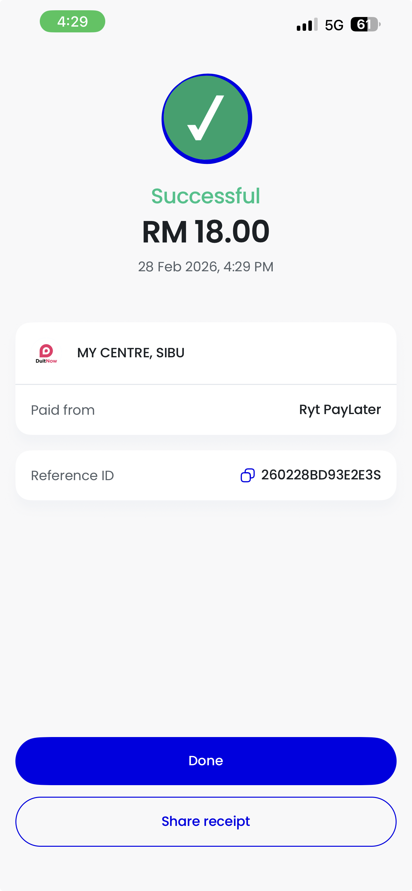412x891 pixels.
Task: Tap the cellular signal bars icon
Action: click(x=307, y=25)
